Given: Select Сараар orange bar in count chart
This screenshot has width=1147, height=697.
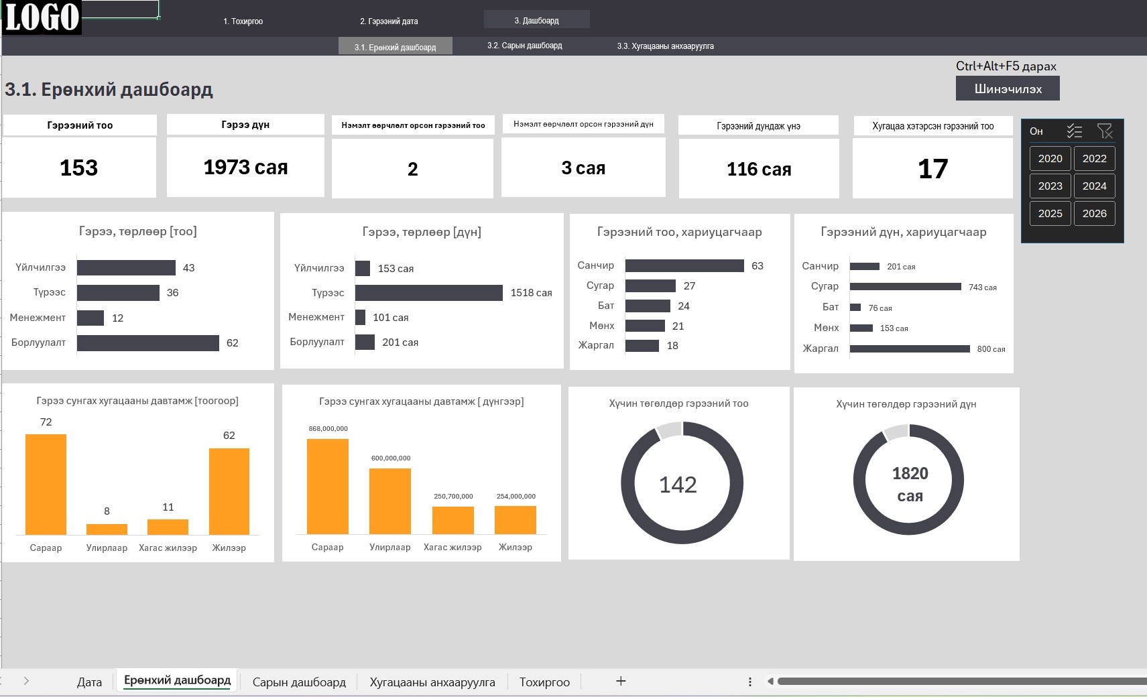Looking at the screenshot, I should coord(46,484).
